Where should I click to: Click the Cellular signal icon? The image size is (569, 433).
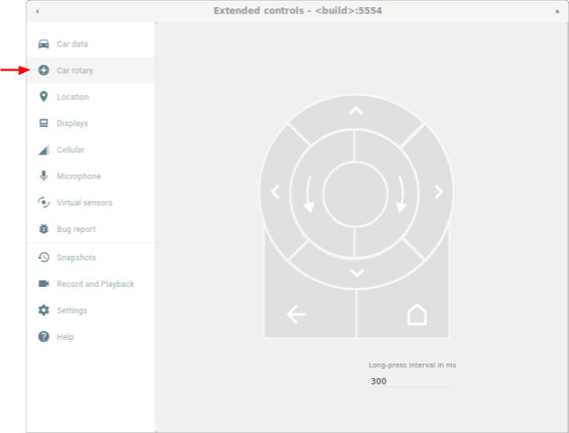[44, 150]
